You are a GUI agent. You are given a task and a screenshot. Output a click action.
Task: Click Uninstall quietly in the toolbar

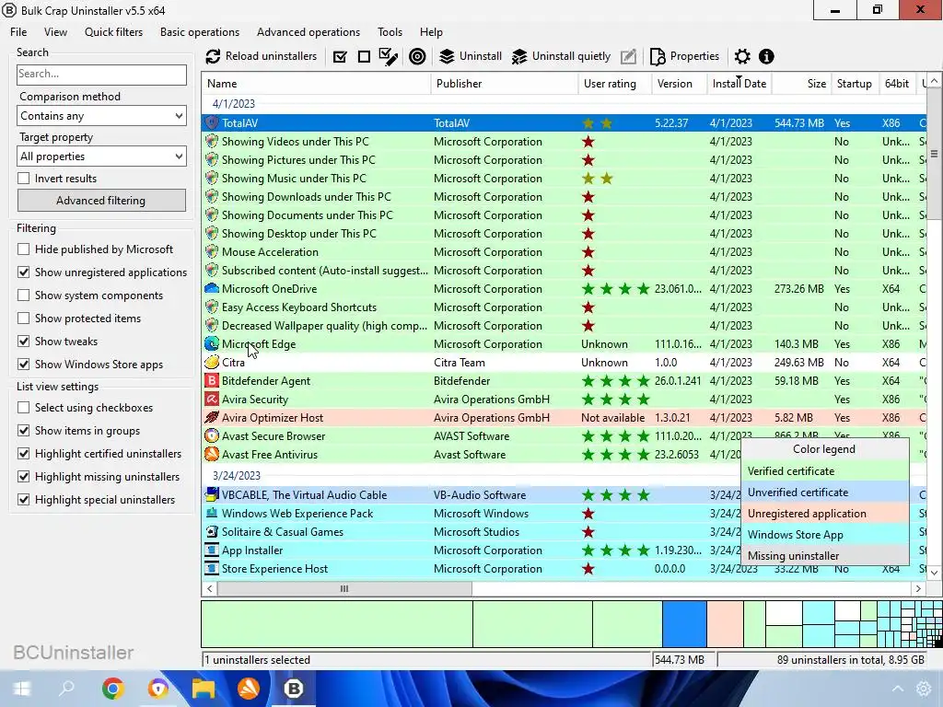[x=561, y=56]
